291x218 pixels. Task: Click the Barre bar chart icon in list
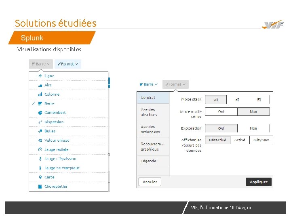[x=40, y=103]
